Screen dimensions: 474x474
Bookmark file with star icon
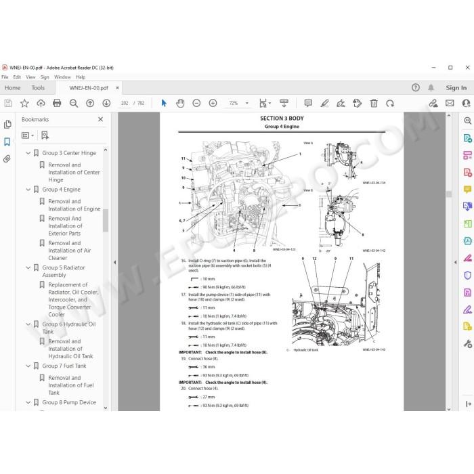pos(24,104)
